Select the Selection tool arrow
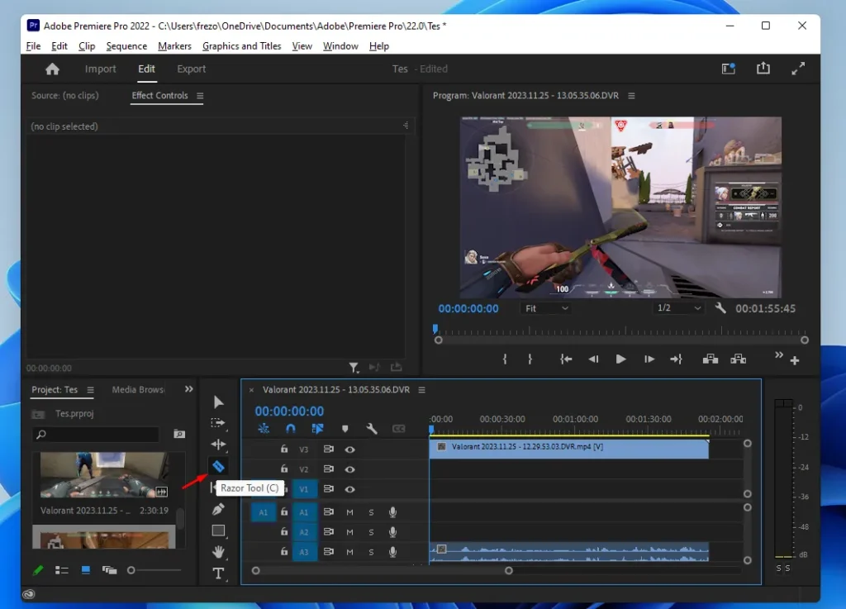846x609 pixels. 218,402
